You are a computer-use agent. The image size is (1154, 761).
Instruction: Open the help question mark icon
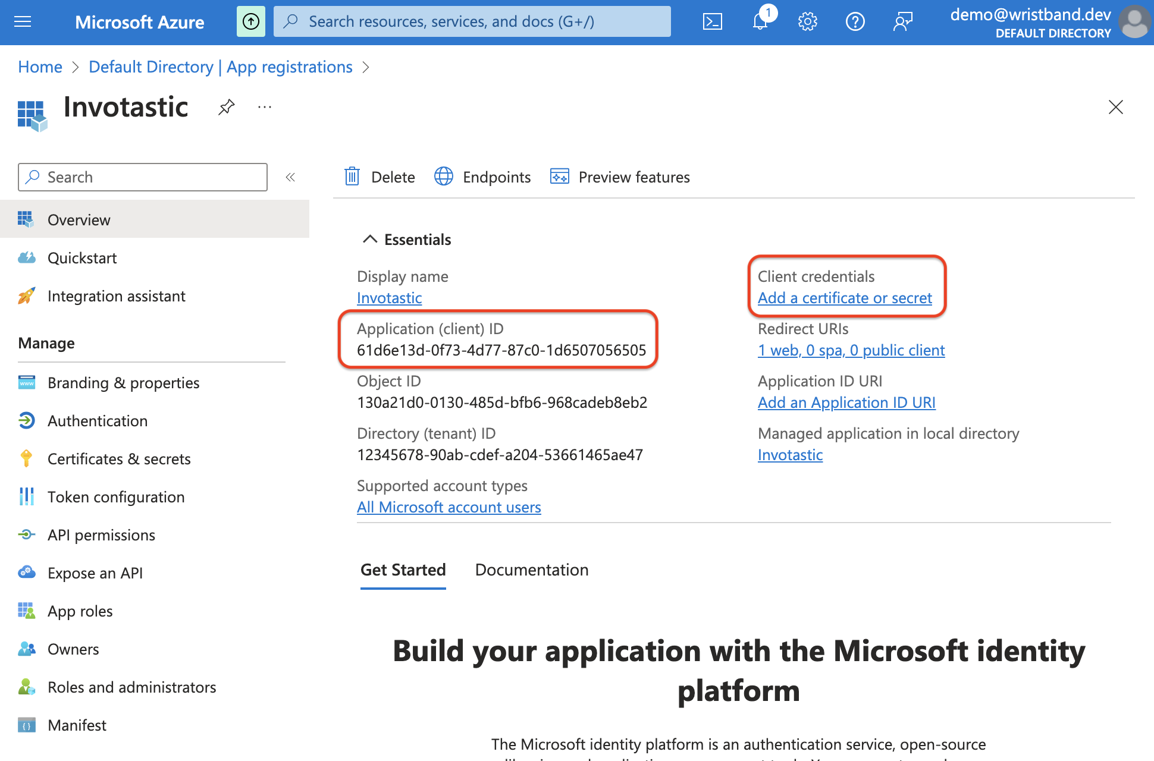click(x=855, y=22)
